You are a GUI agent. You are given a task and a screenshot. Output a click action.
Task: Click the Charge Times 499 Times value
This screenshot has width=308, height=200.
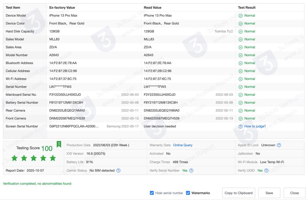coord(180,162)
